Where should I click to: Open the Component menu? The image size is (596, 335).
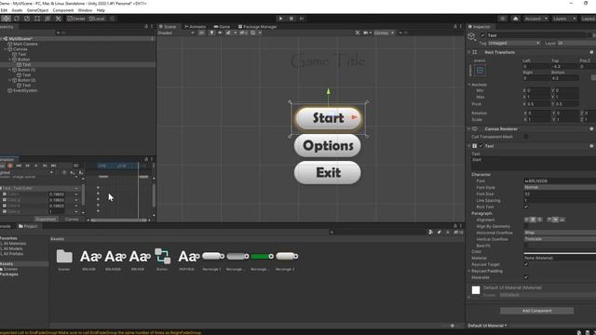pos(63,10)
